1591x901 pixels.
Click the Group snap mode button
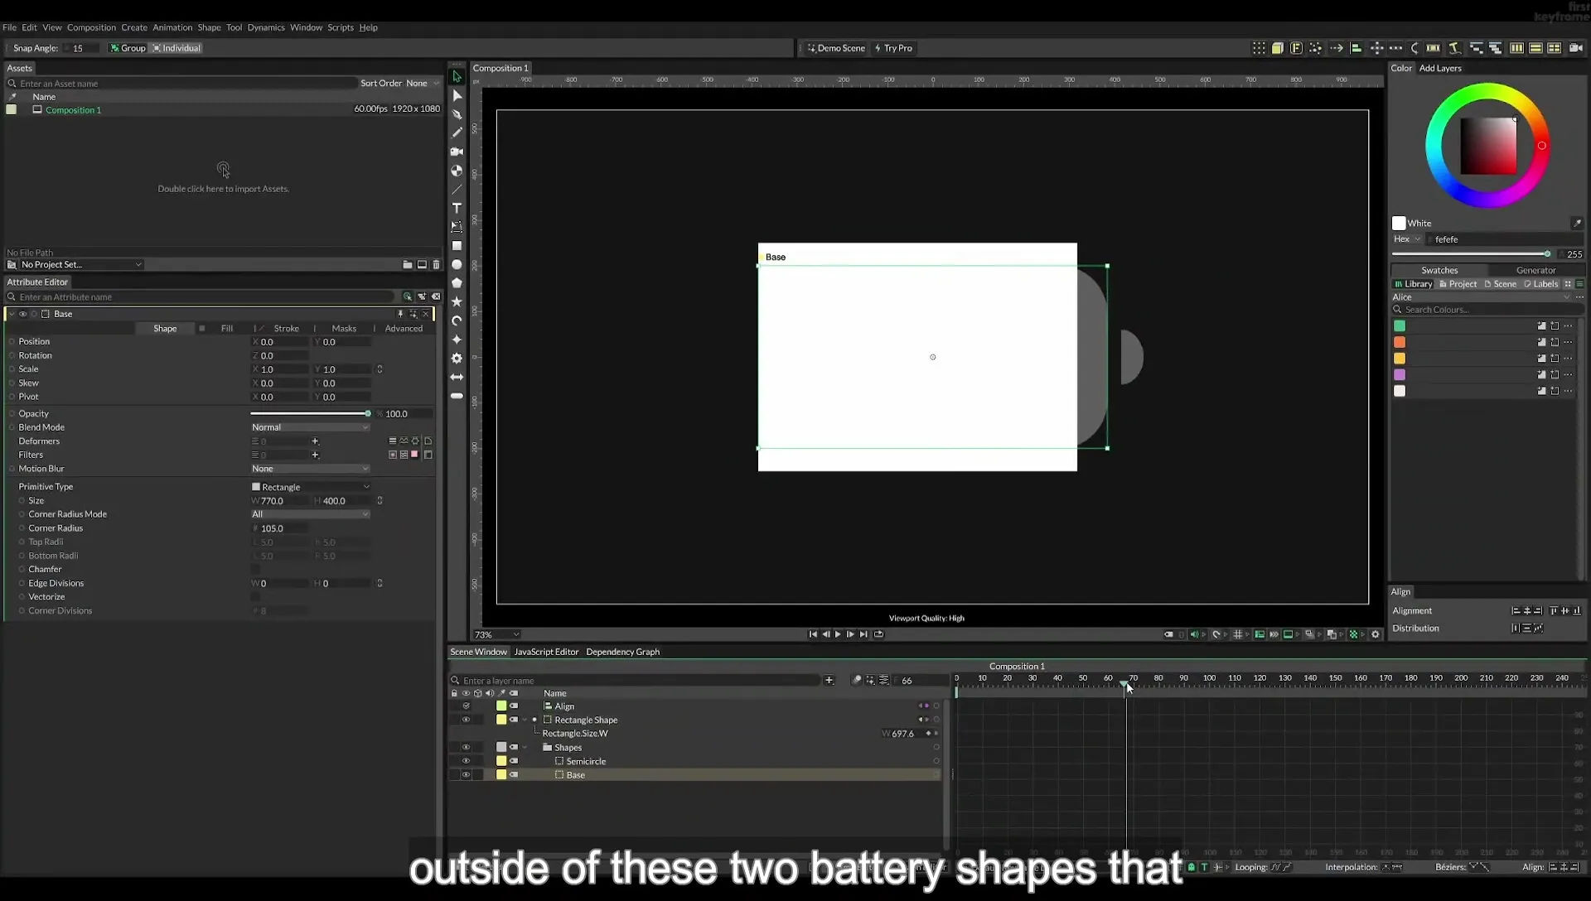128,48
